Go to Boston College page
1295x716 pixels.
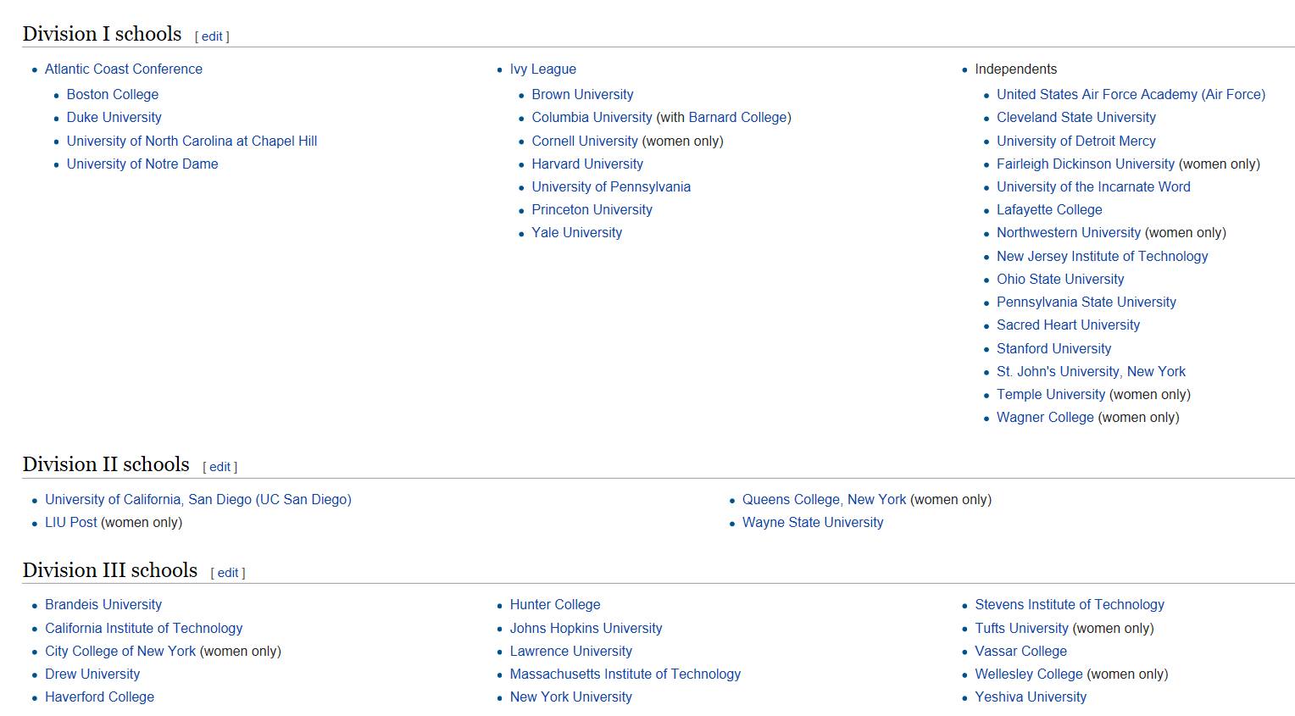click(x=113, y=95)
